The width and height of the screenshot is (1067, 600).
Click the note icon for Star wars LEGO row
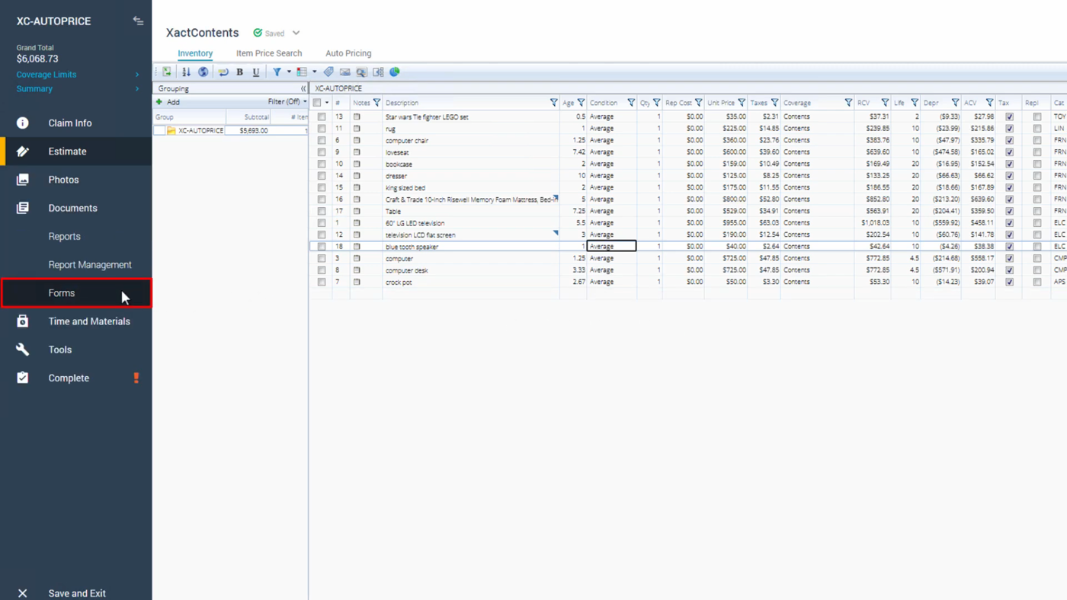tap(357, 116)
